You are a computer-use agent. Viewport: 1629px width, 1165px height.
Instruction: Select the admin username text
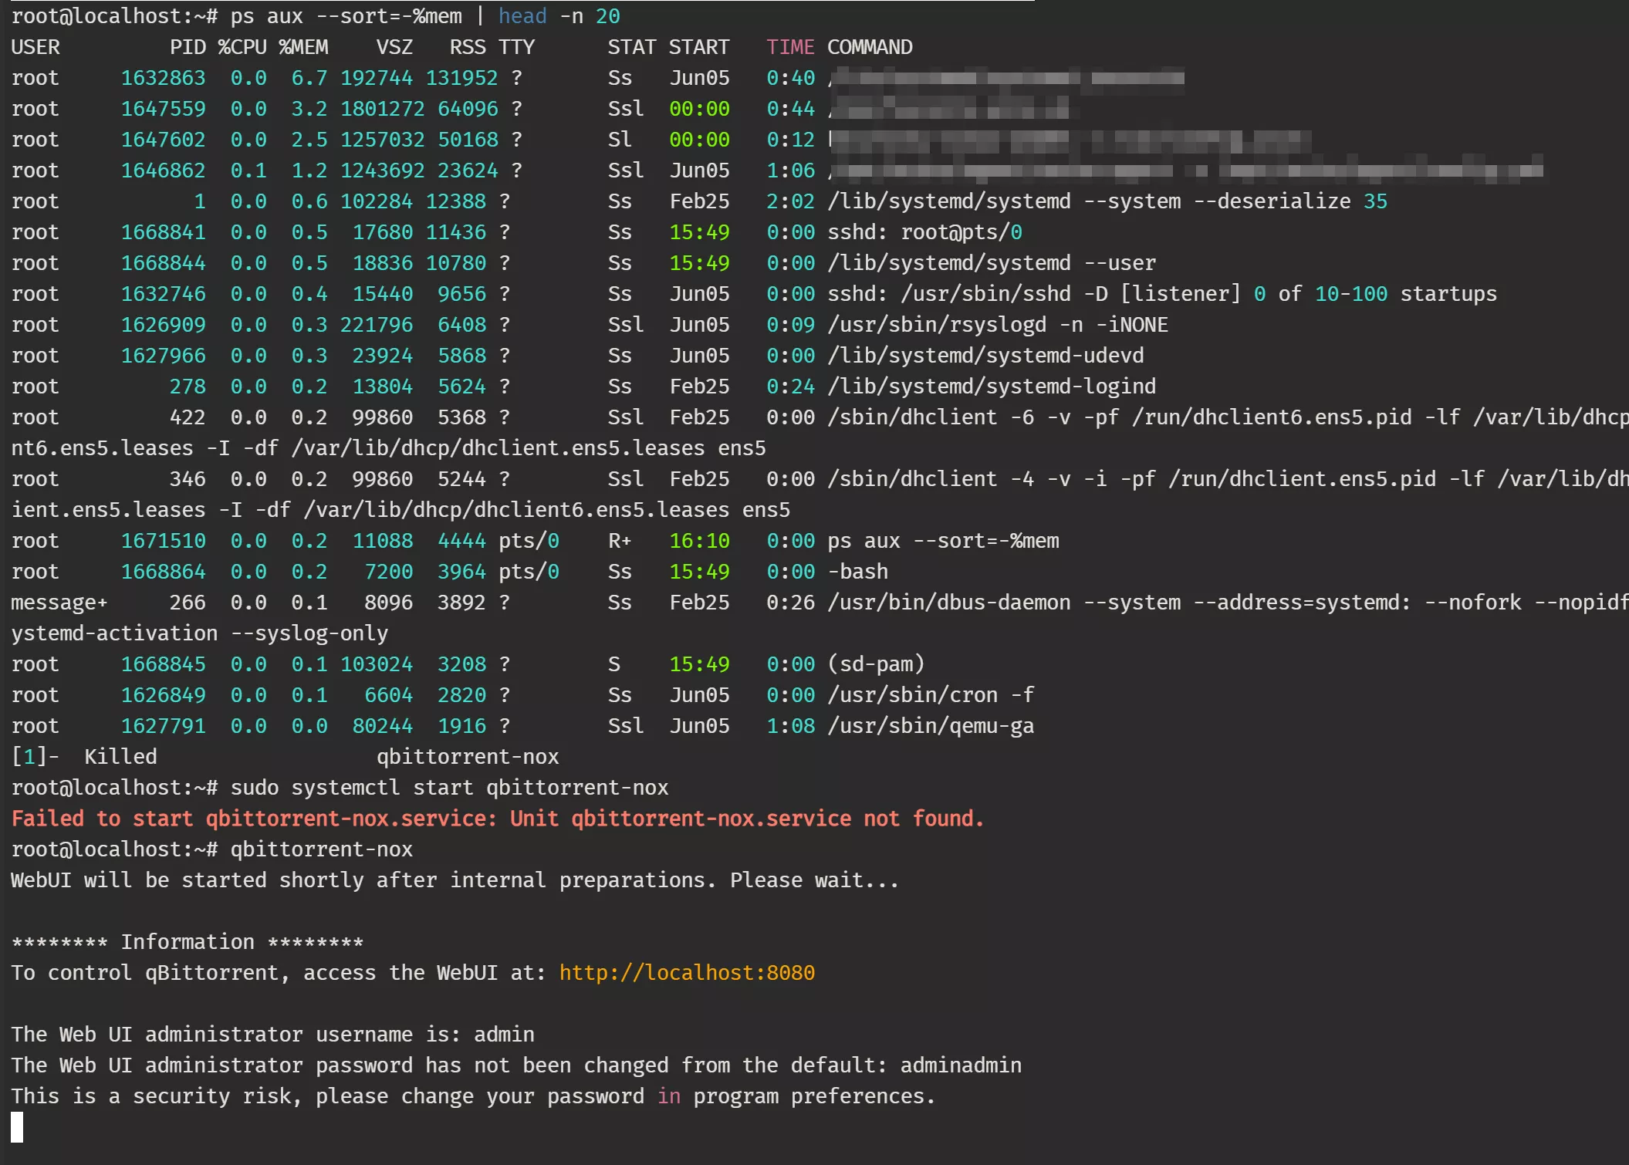[503, 1034]
